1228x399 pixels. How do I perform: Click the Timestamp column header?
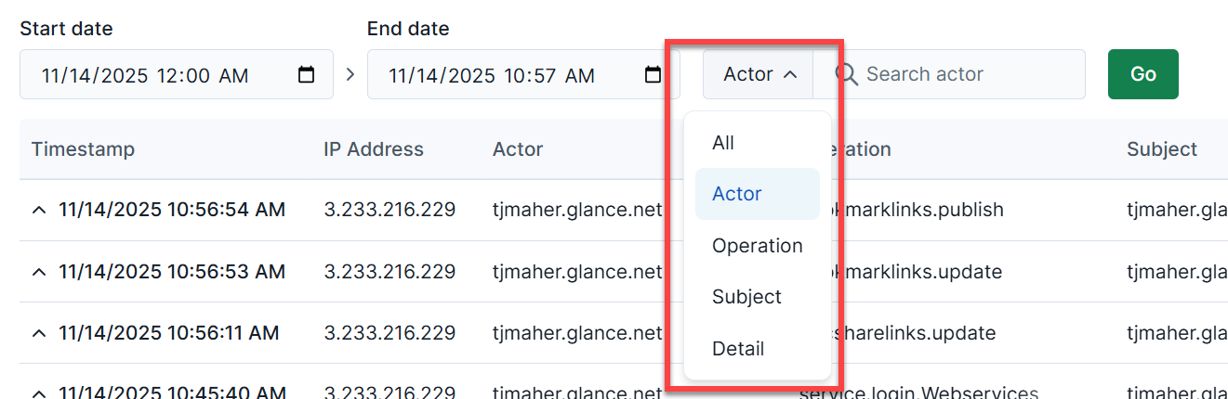click(x=83, y=149)
